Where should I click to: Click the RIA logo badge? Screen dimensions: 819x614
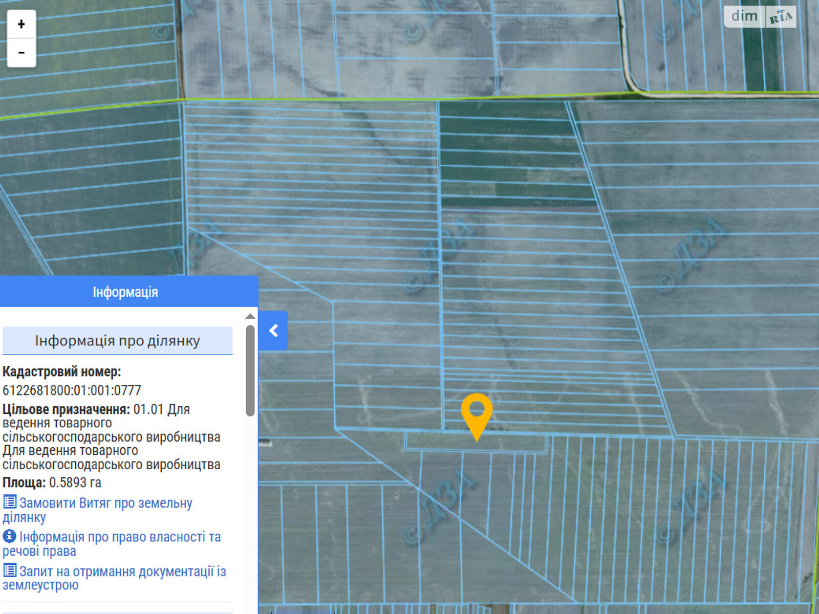pyautogui.click(x=781, y=17)
